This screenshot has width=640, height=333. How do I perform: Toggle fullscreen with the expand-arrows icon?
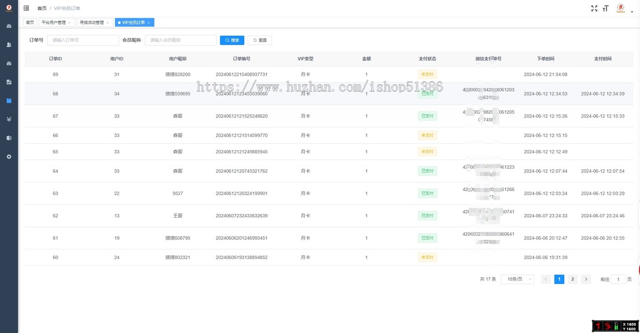(x=594, y=8)
